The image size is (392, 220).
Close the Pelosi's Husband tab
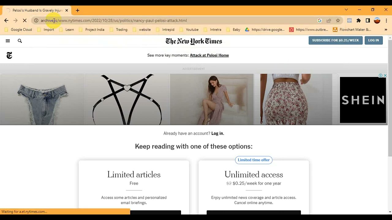66,10
